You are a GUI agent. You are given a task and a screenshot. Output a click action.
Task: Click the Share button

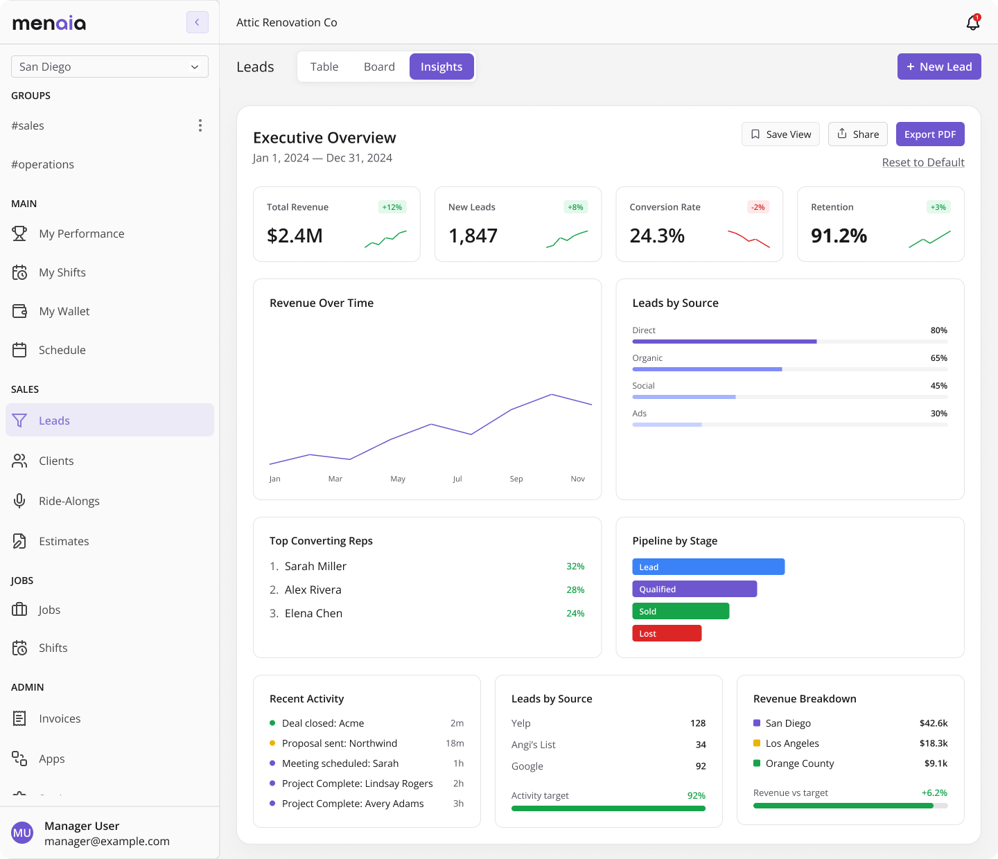coord(858,134)
